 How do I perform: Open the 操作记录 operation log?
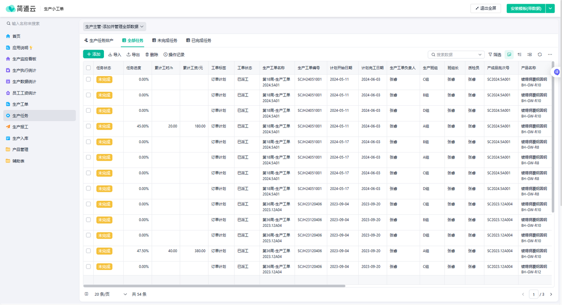coord(174,55)
